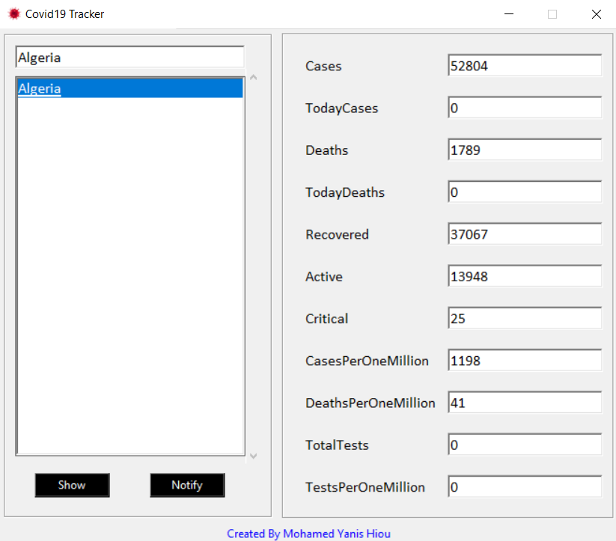616x541 pixels.
Task: Click the TestsPerOneMillion value field
Action: pyautogui.click(x=525, y=487)
